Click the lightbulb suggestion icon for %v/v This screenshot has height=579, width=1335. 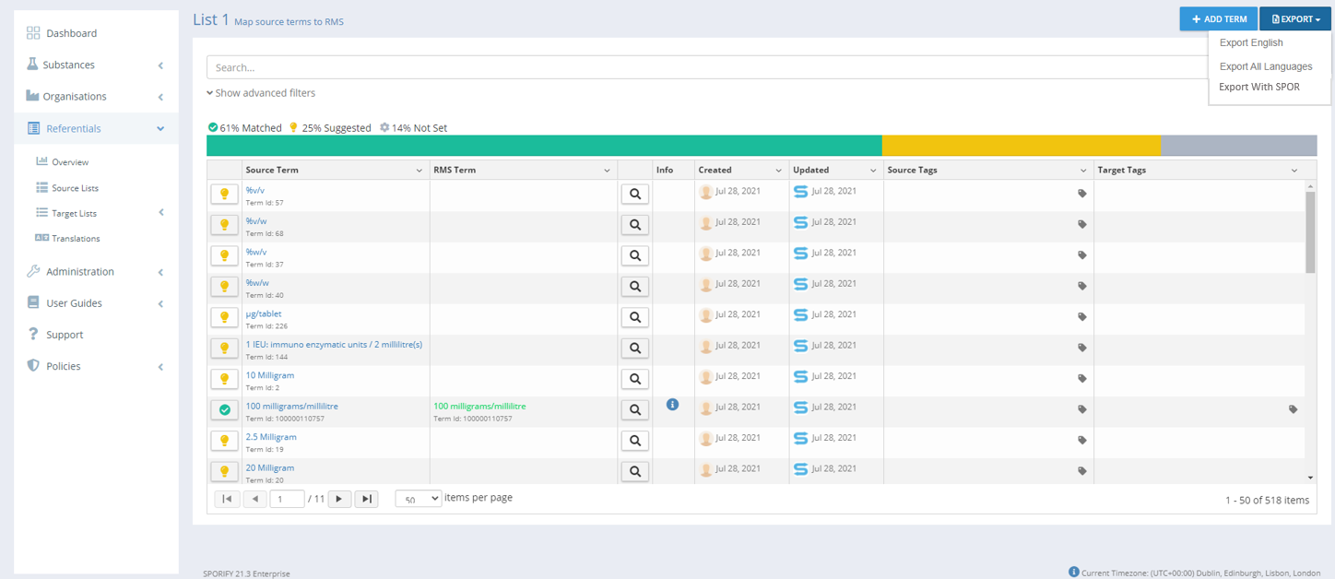[x=224, y=194]
